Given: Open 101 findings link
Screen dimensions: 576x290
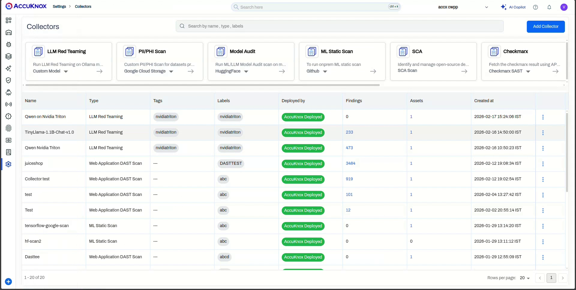Looking at the screenshot, I should (349, 194).
